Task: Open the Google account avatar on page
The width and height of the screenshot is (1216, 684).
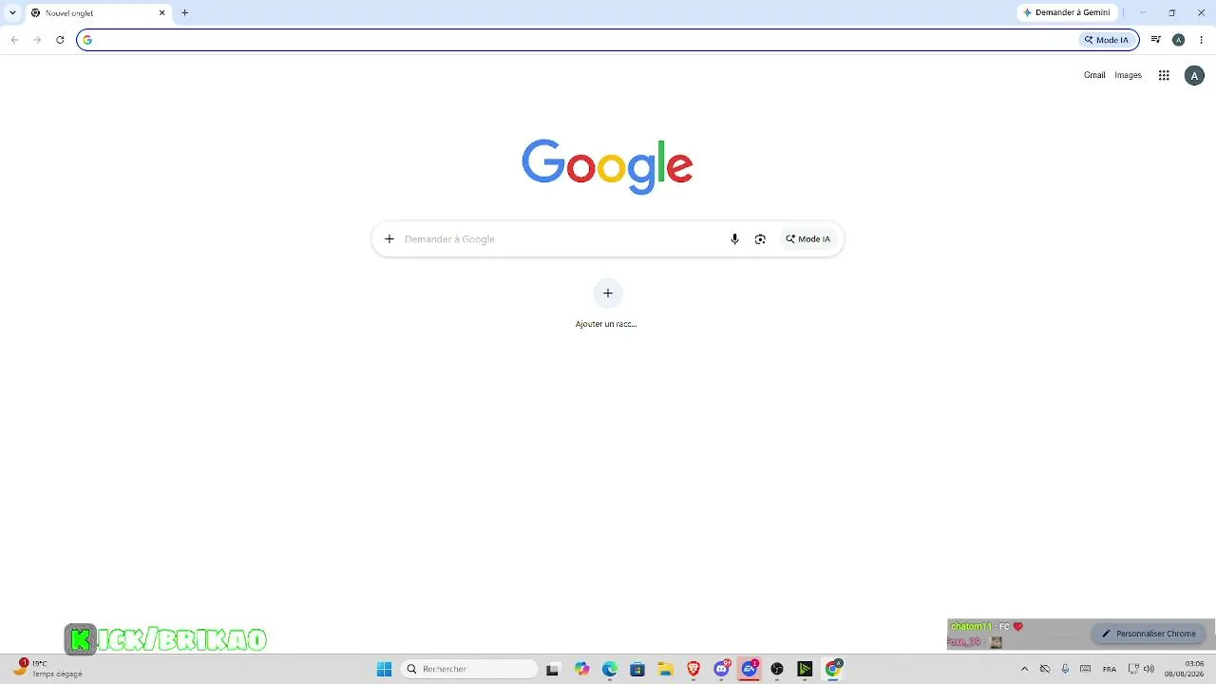Action: 1194,76
